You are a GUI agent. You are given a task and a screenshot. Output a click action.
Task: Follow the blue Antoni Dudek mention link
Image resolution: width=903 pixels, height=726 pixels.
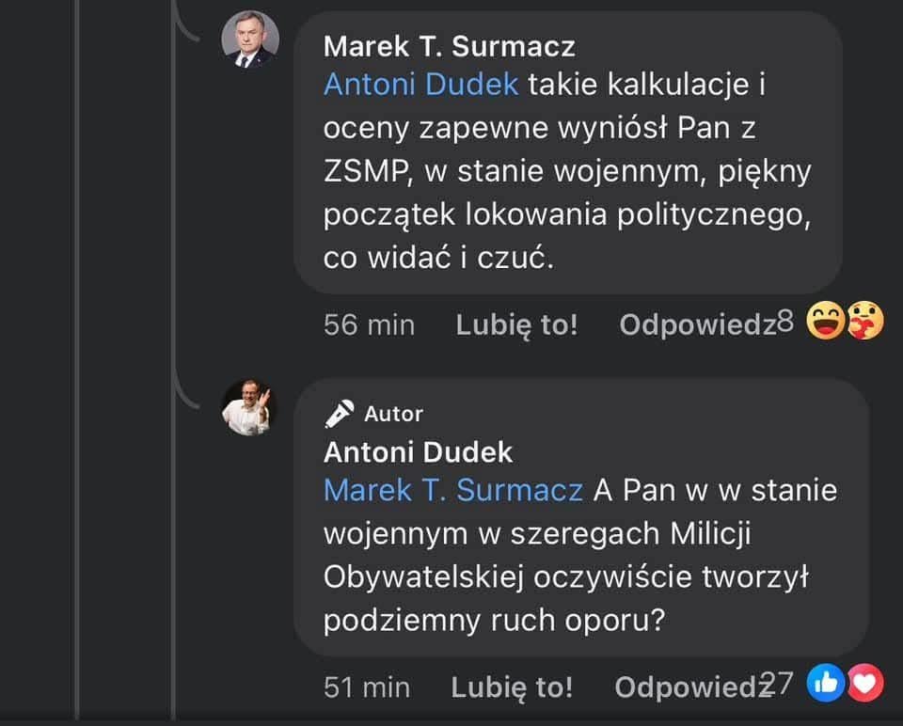(x=421, y=85)
